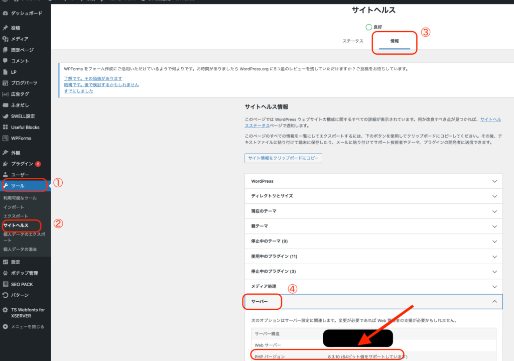Select the 情報 tab
The image size is (514, 361).
pos(394,41)
